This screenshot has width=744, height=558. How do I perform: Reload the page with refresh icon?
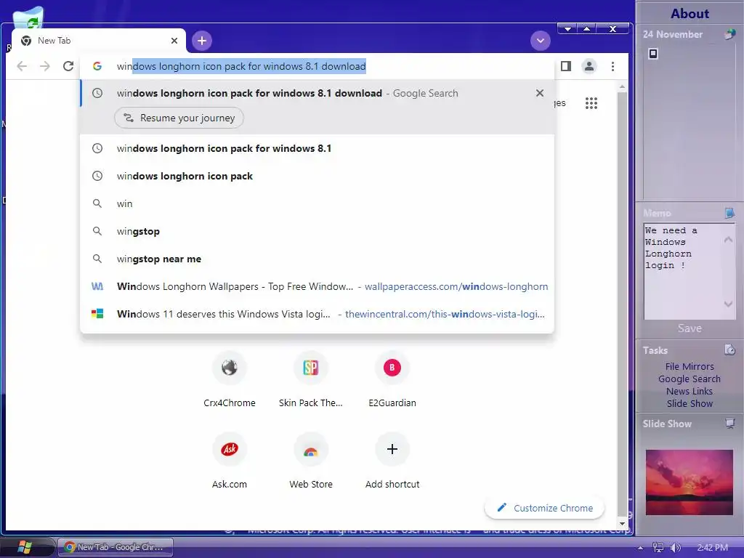pyautogui.click(x=68, y=66)
